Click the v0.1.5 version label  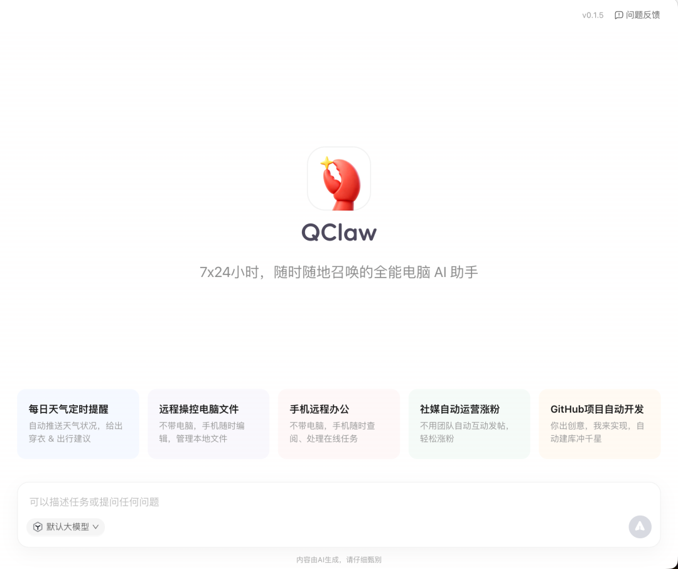coord(592,15)
